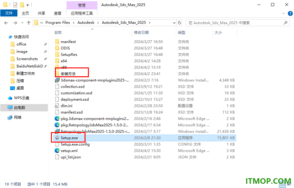Expand the address bar history dropdown
The width and height of the screenshot is (294, 188).
click(174, 23)
